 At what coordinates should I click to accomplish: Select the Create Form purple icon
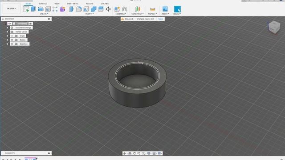tap(62, 9)
